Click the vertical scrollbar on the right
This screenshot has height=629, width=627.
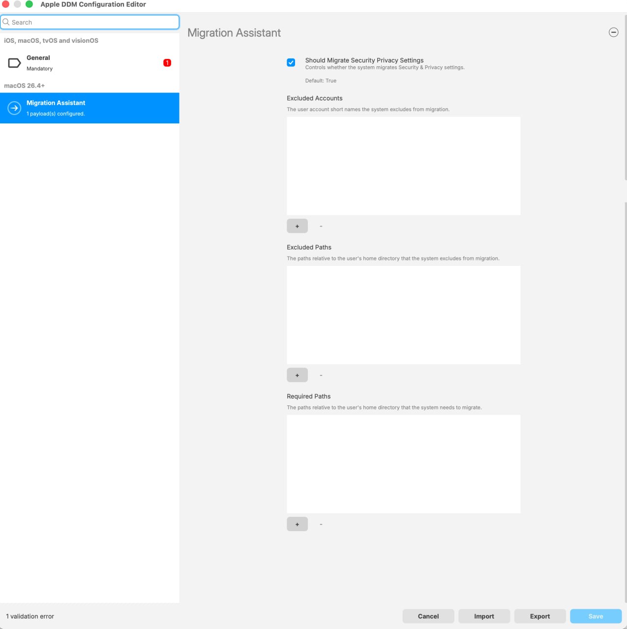[x=626, y=98]
